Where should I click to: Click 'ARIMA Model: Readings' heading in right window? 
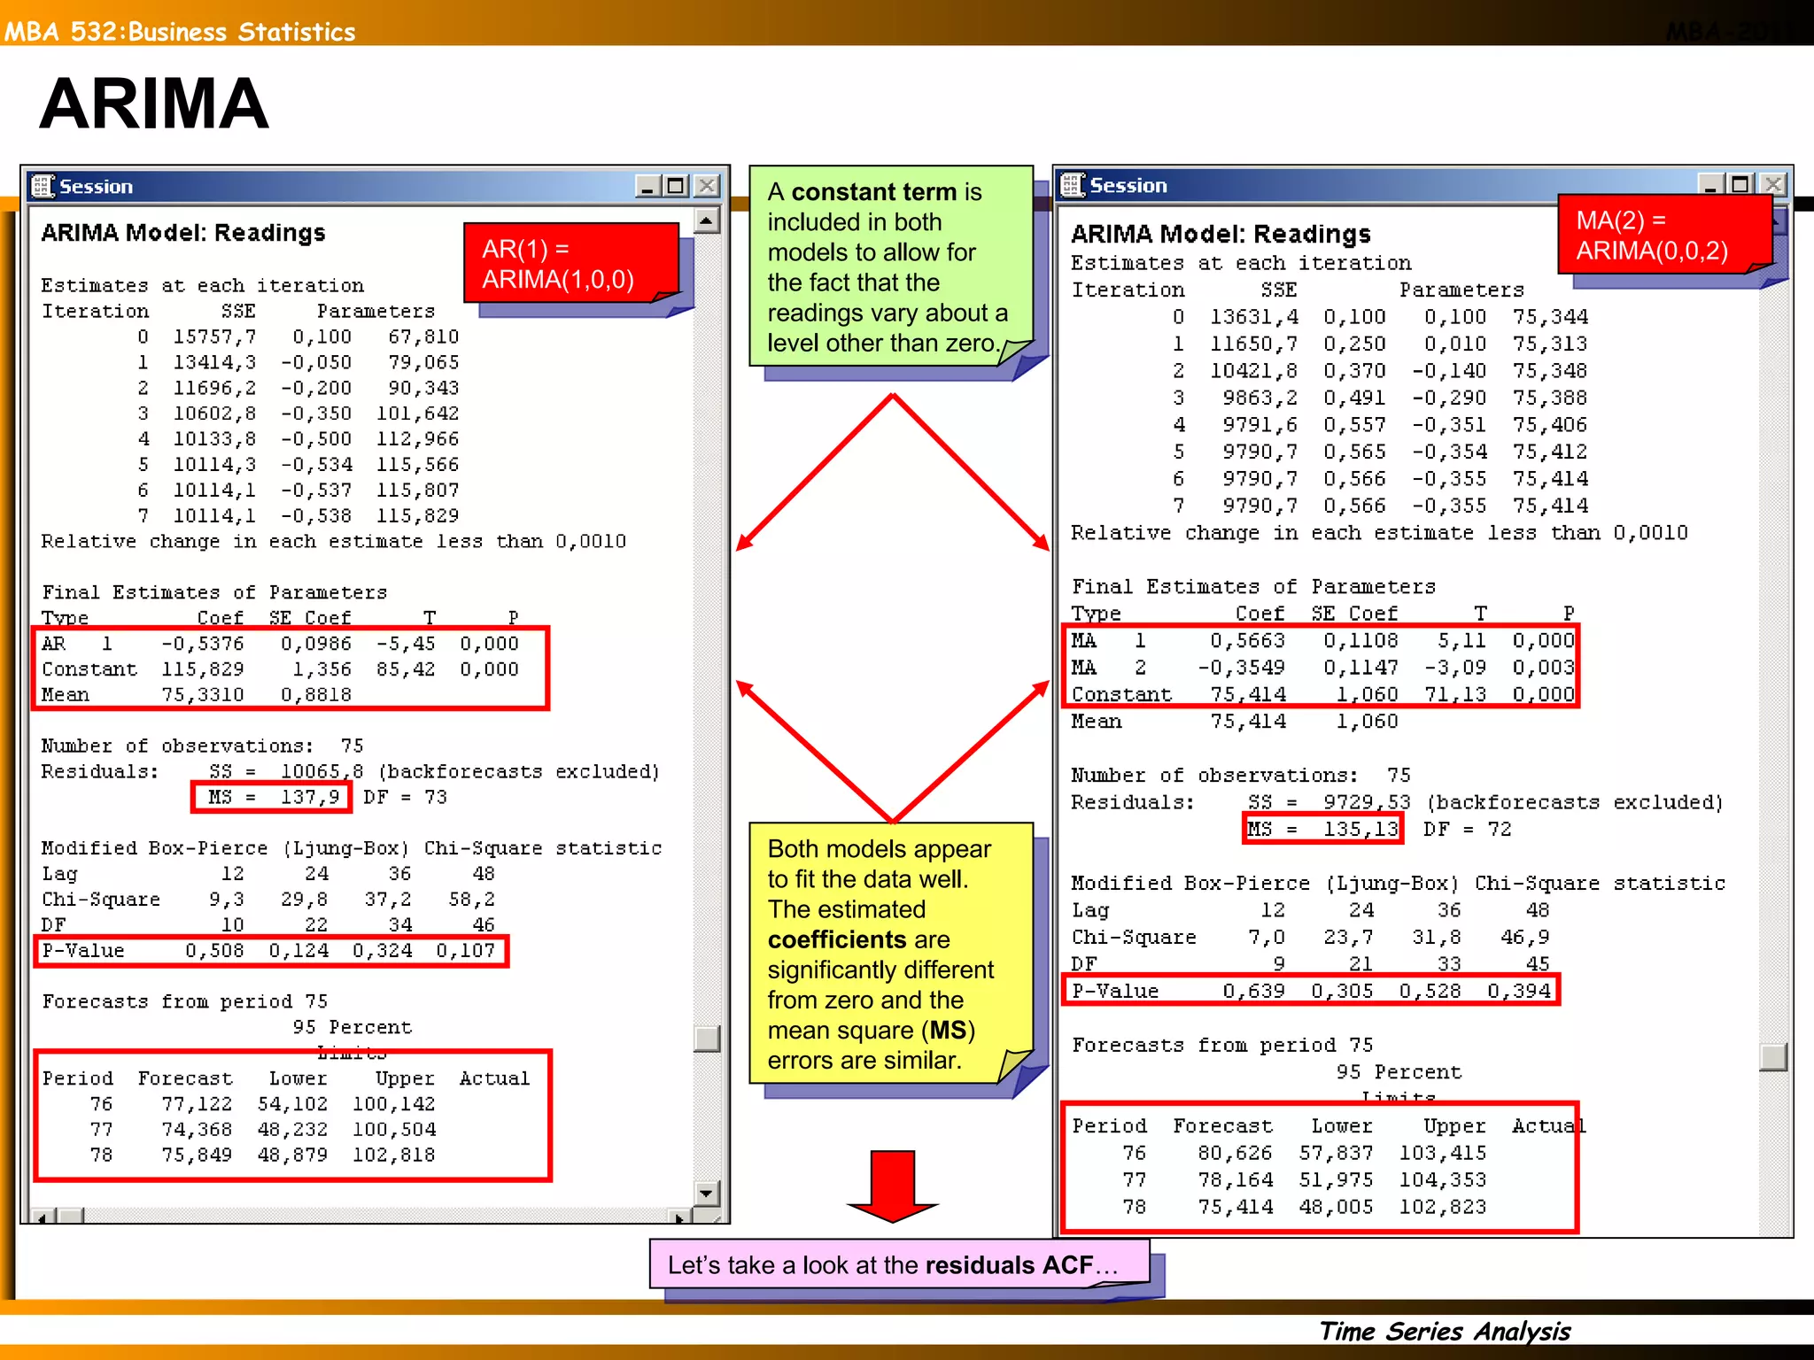(x=1221, y=234)
